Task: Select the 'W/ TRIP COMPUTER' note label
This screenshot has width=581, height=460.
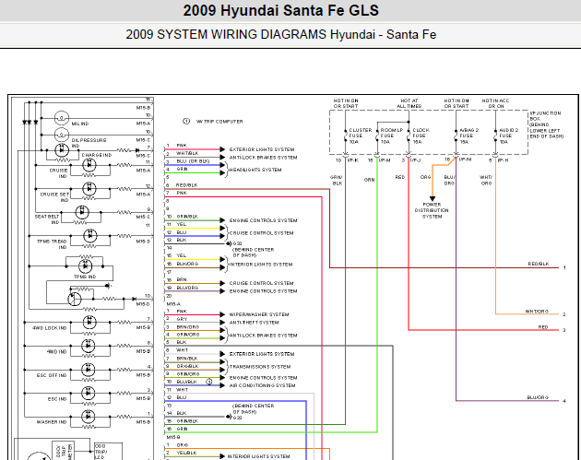Action: (219, 122)
